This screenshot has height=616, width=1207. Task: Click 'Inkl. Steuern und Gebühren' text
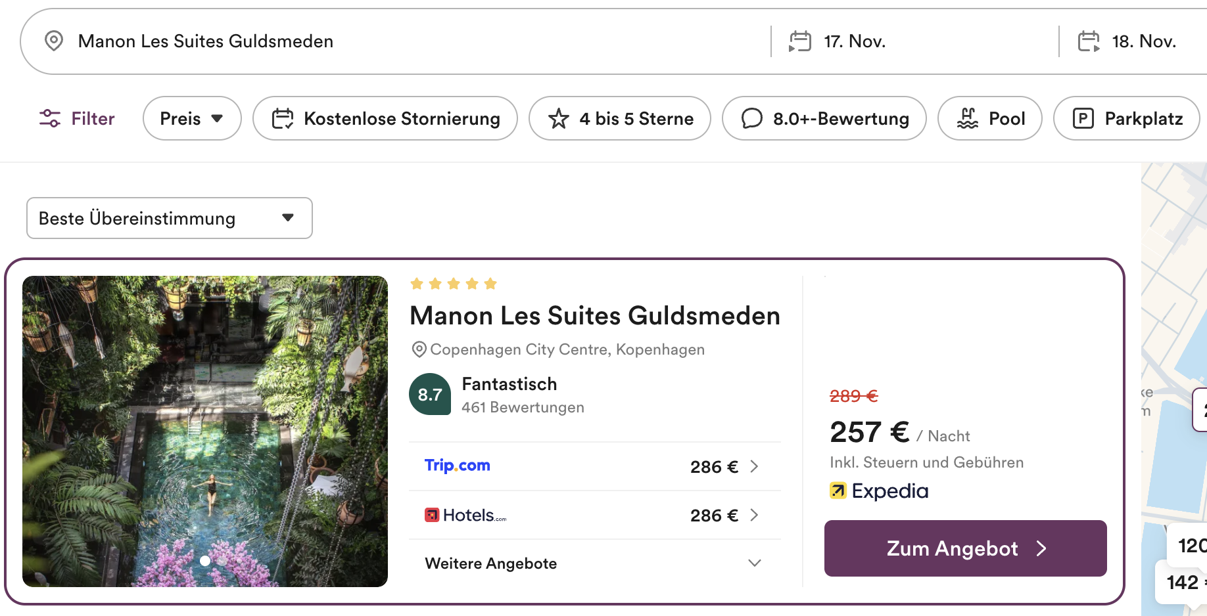[926, 462]
